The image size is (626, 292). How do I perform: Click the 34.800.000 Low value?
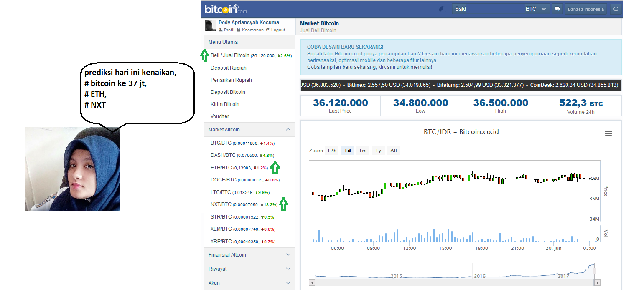tap(421, 103)
